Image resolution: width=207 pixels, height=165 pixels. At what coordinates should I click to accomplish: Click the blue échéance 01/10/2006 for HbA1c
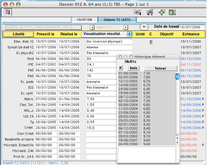click(x=191, y=99)
